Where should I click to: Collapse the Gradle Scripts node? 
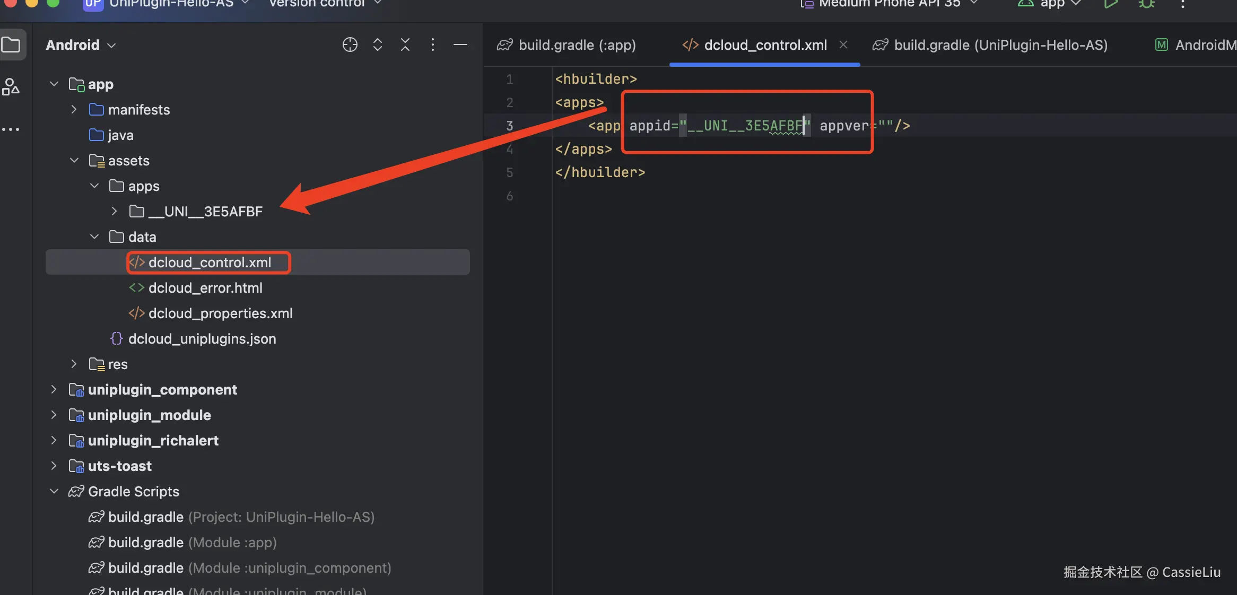[x=54, y=492]
